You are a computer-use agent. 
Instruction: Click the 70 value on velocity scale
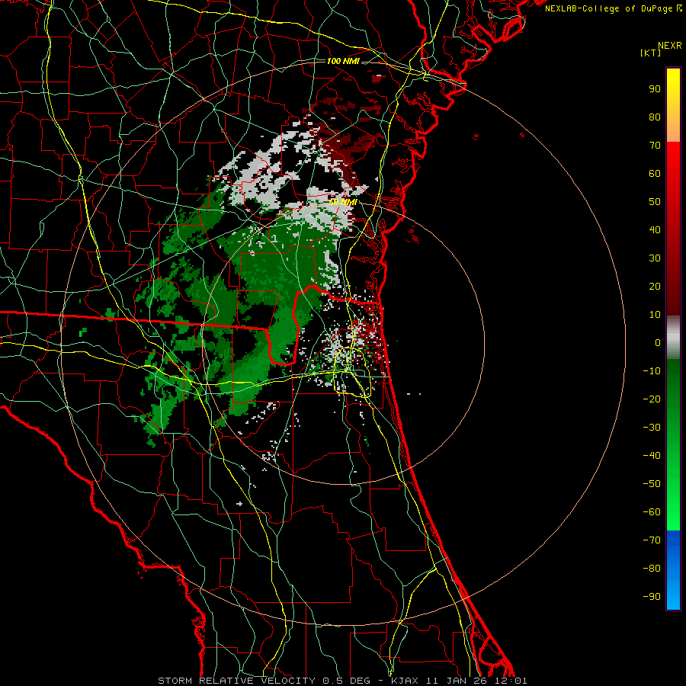click(655, 146)
